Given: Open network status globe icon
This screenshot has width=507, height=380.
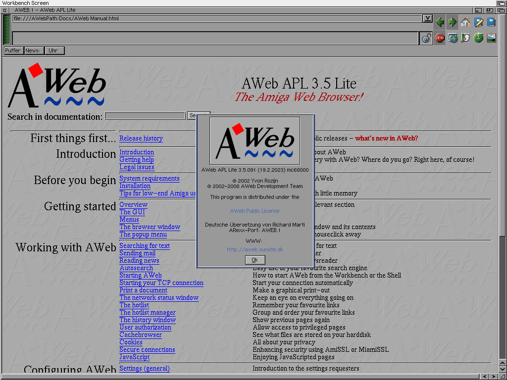Looking at the screenshot, I should click(453, 38).
